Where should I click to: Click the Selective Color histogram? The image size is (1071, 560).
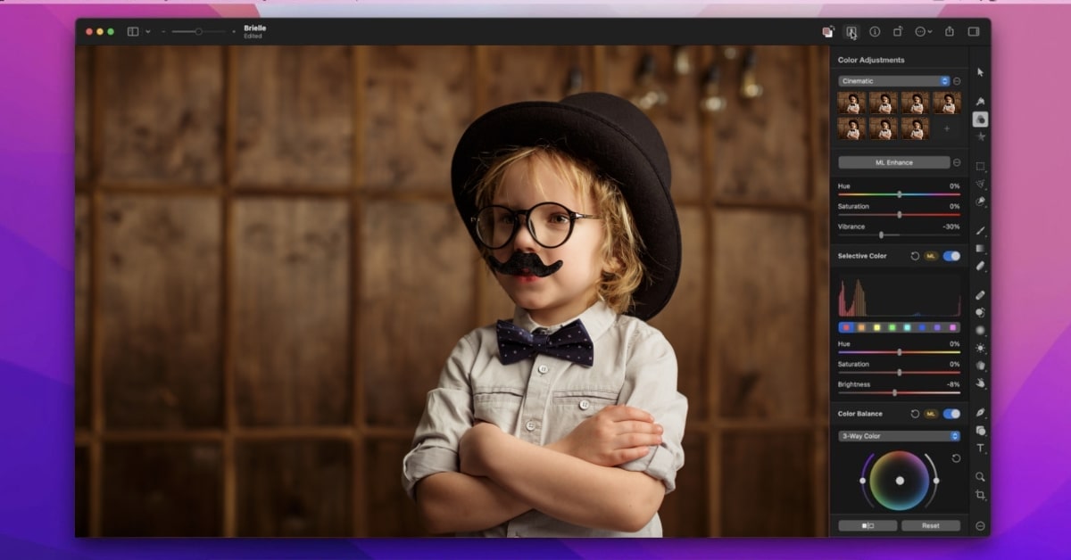pyautogui.click(x=899, y=296)
